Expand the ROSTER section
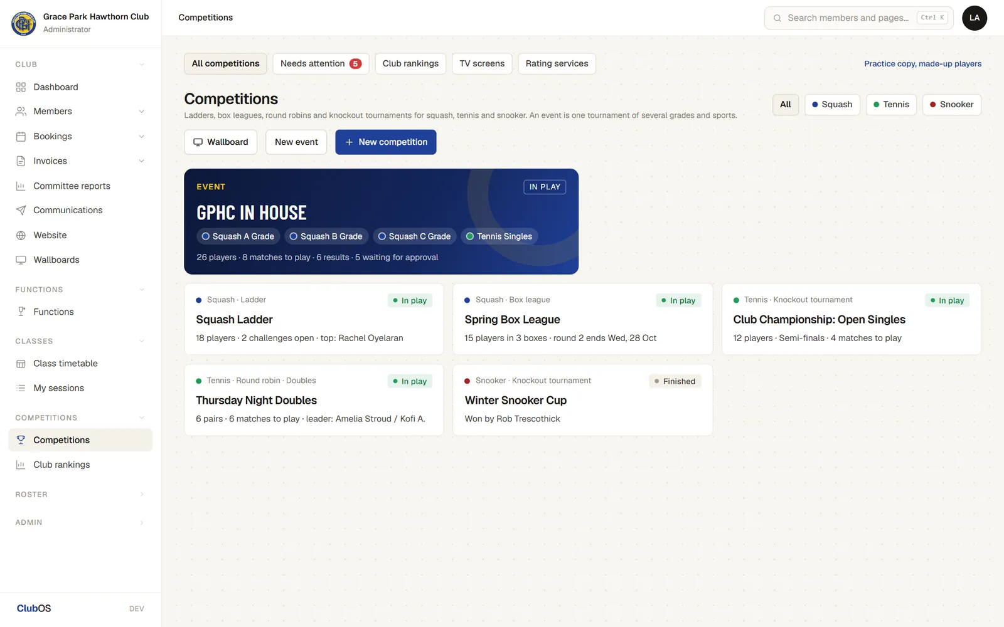Image resolution: width=1004 pixels, height=627 pixels. (80, 495)
